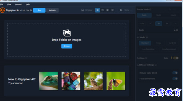Click the Original label in toolbar
183x101 pixels.
tap(89, 10)
